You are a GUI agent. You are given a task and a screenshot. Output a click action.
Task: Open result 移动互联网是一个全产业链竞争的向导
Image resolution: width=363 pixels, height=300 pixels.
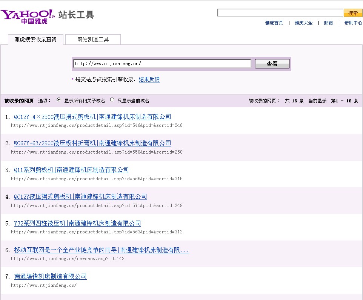(x=102, y=250)
